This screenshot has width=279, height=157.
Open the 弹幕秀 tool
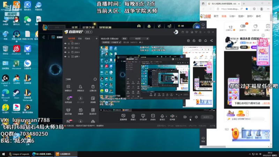81,111
